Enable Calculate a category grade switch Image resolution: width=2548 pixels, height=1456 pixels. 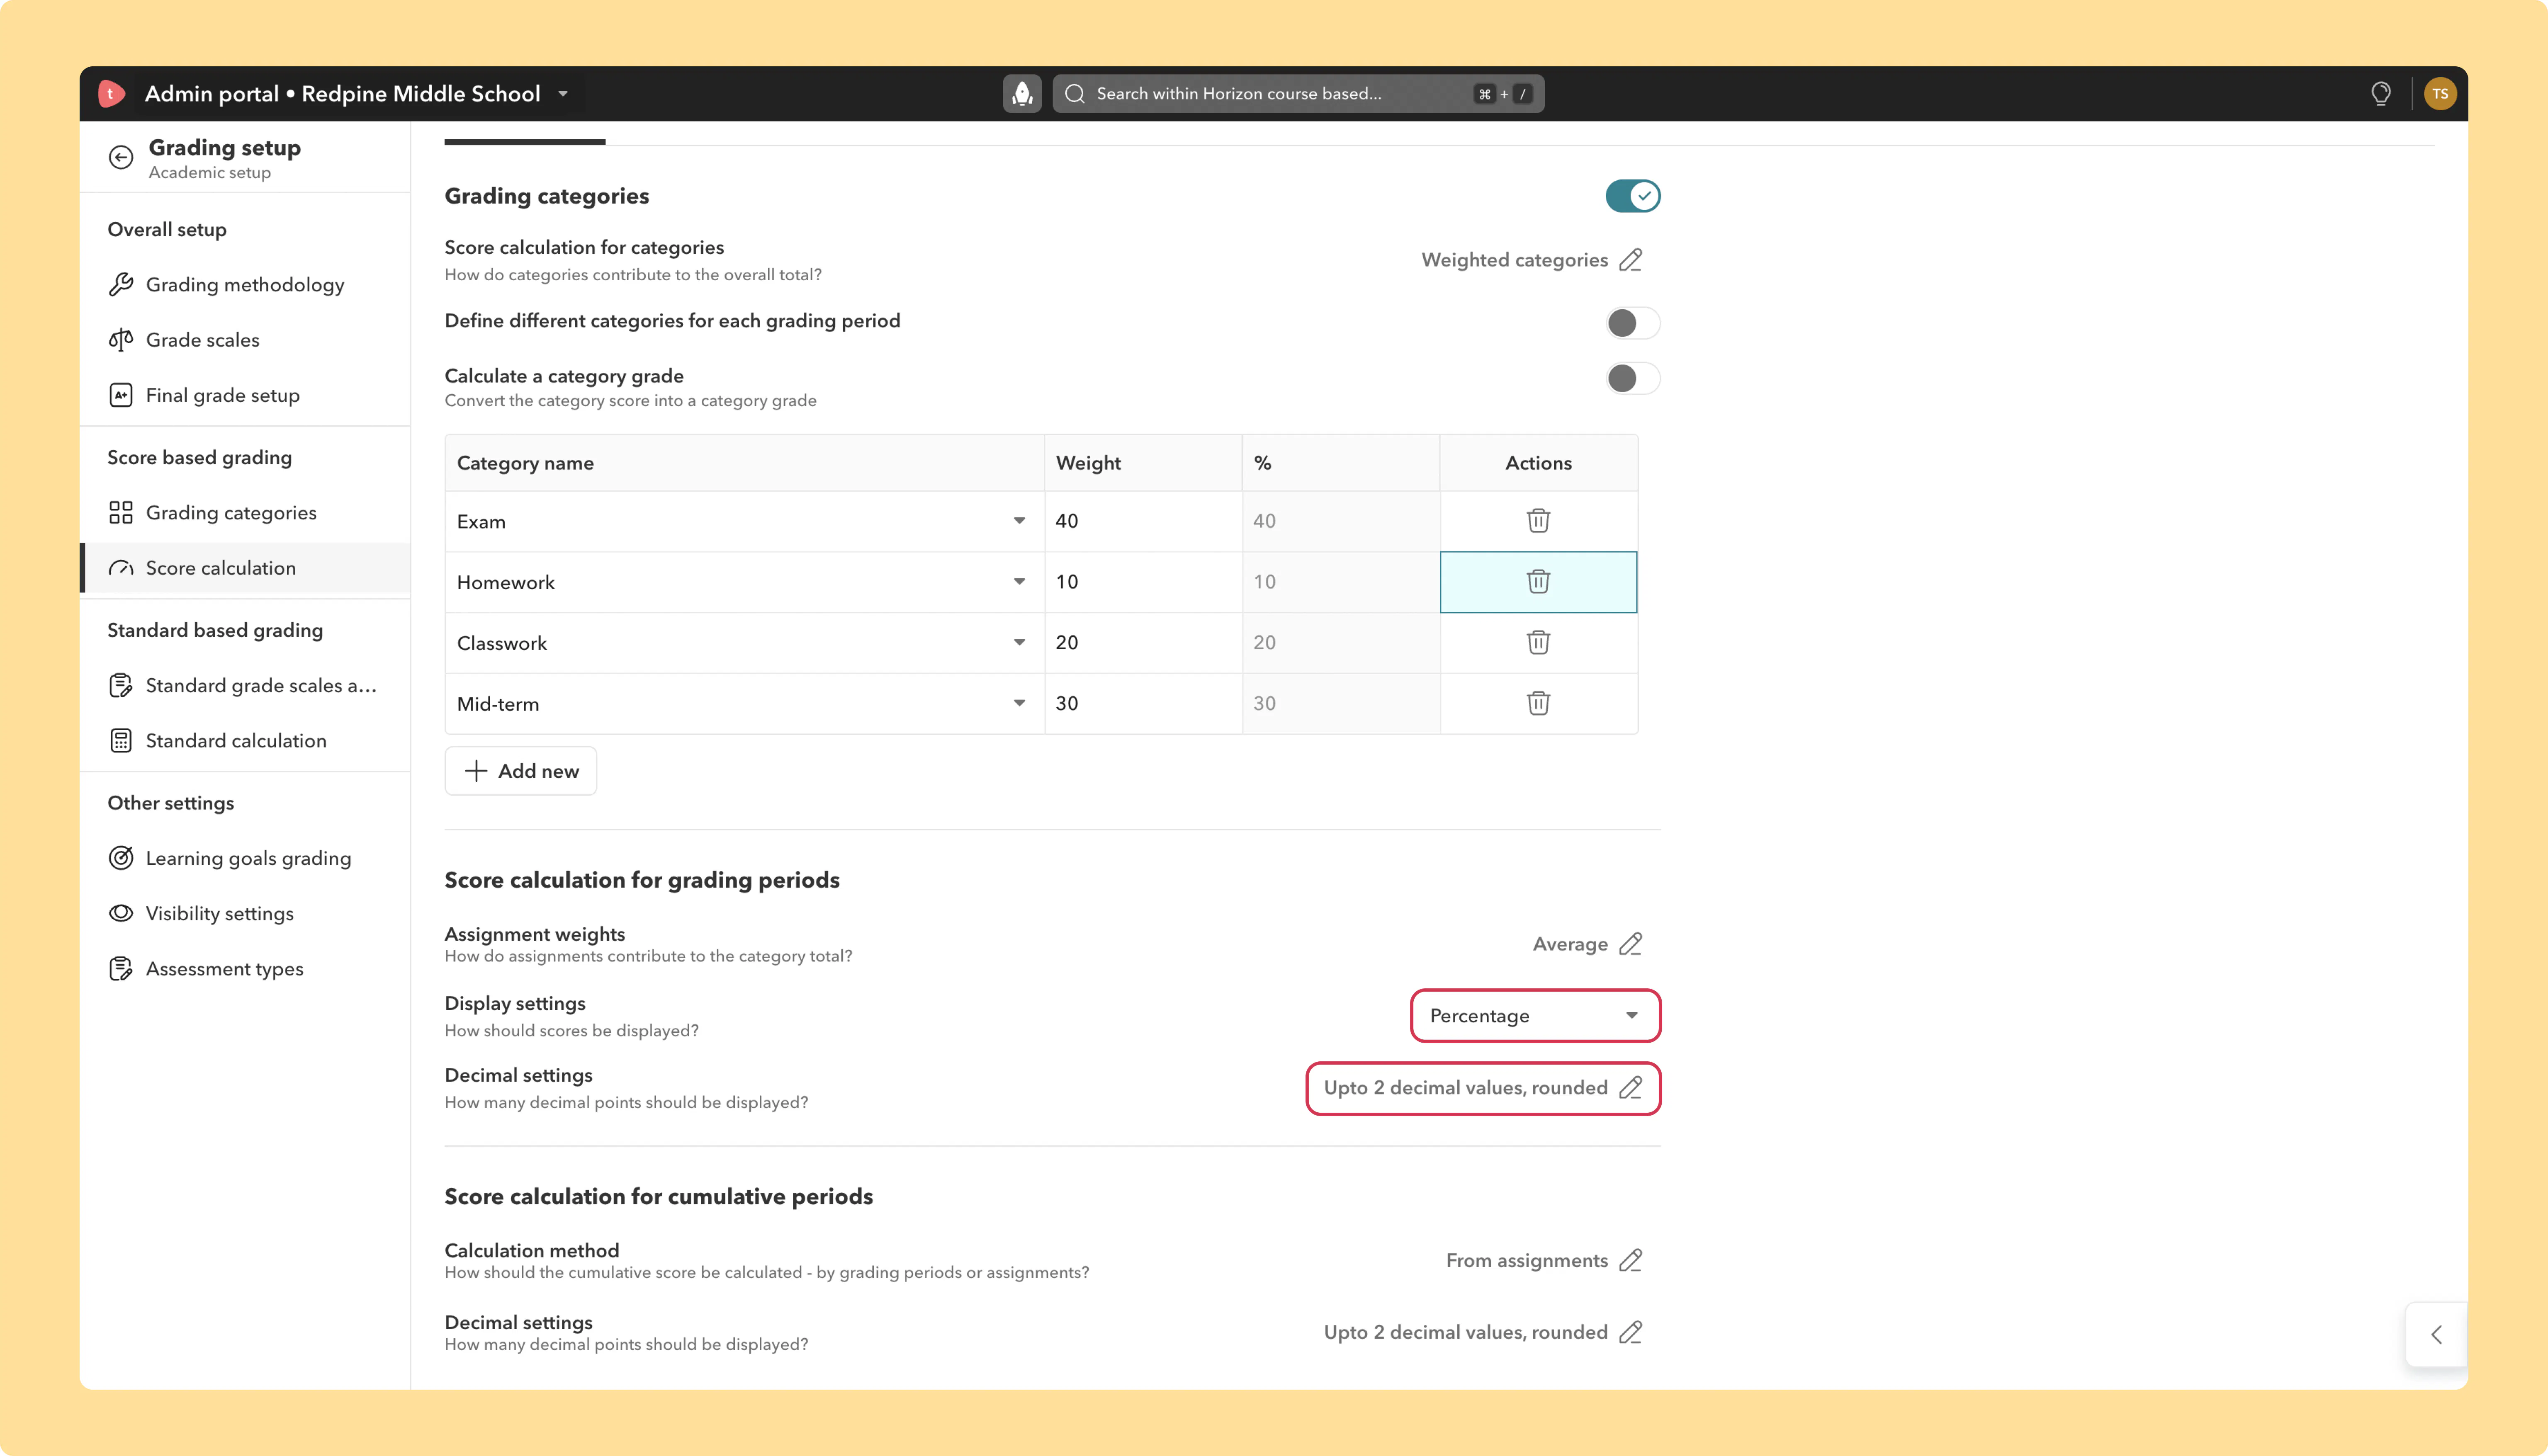(x=1633, y=378)
